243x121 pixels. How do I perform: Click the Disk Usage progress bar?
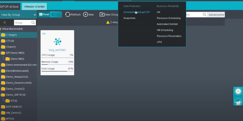[57, 71]
